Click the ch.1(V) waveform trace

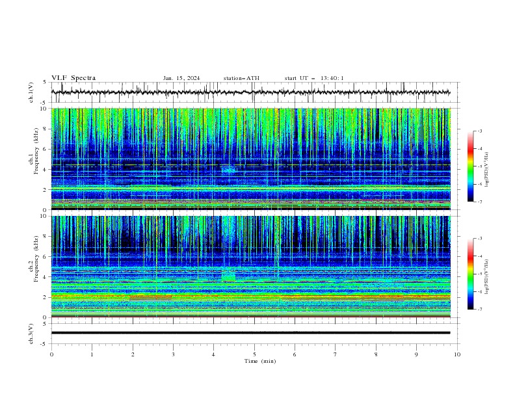click(250, 92)
